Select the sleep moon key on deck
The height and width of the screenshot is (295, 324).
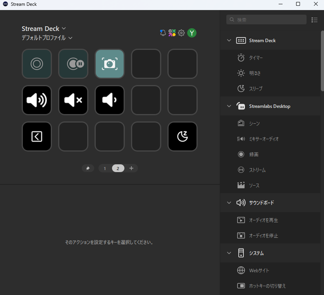coord(182,136)
